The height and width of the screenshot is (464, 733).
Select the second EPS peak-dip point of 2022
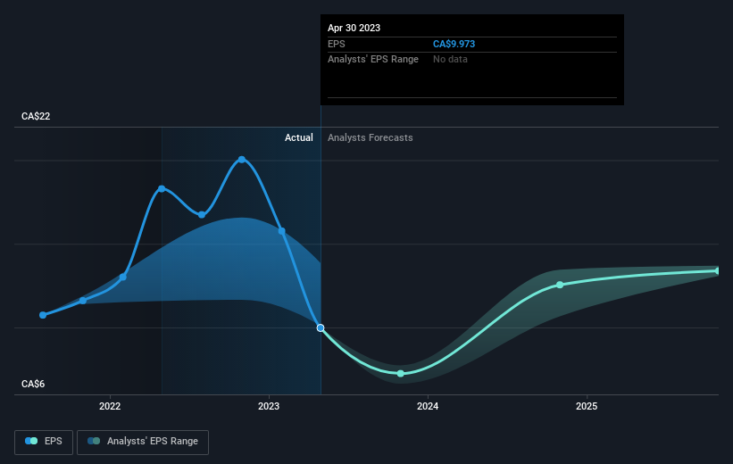pos(202,215)
